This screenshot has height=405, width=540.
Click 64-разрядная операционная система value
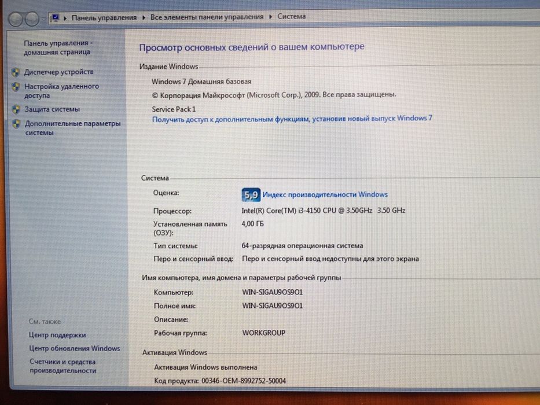point(302,246)
